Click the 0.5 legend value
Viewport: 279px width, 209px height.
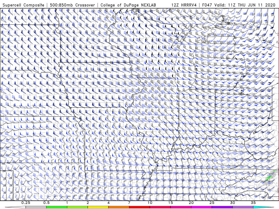46,203
